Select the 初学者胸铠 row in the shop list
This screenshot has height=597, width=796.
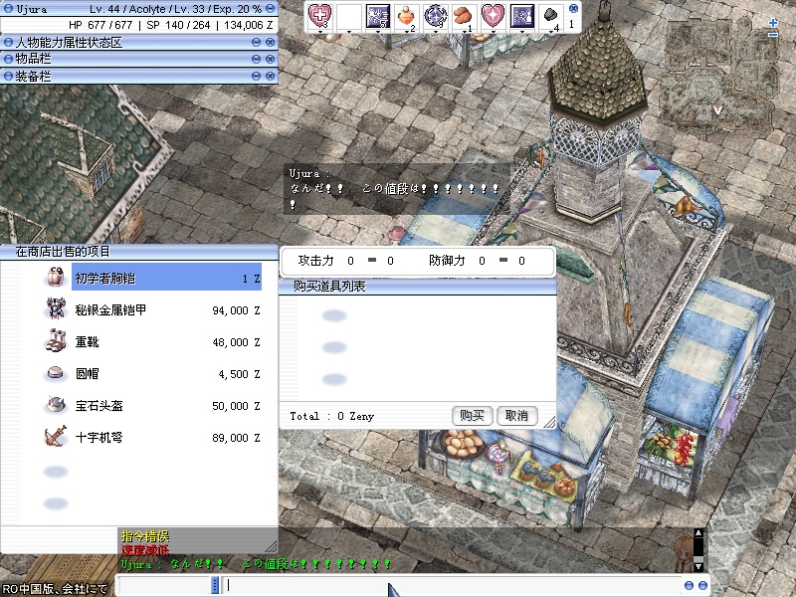tap(166, 278)
